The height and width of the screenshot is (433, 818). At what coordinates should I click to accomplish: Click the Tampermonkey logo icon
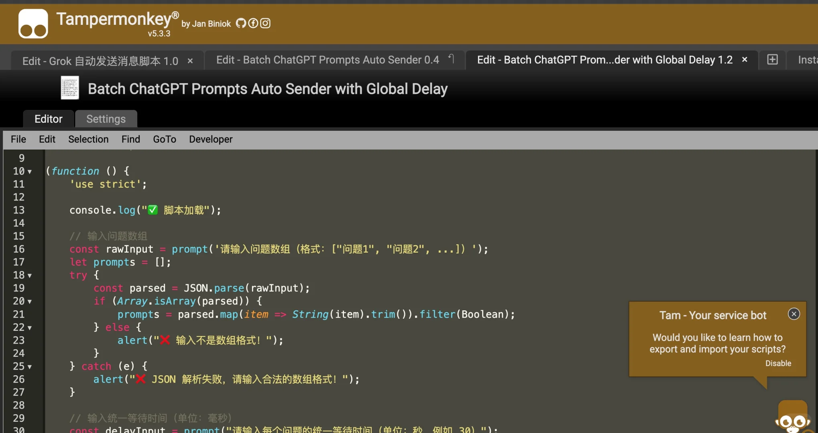coord(33,24)
